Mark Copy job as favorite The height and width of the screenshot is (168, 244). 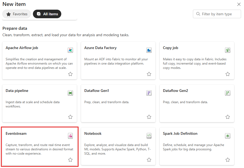pyautogui.click(x=228, y=74)
